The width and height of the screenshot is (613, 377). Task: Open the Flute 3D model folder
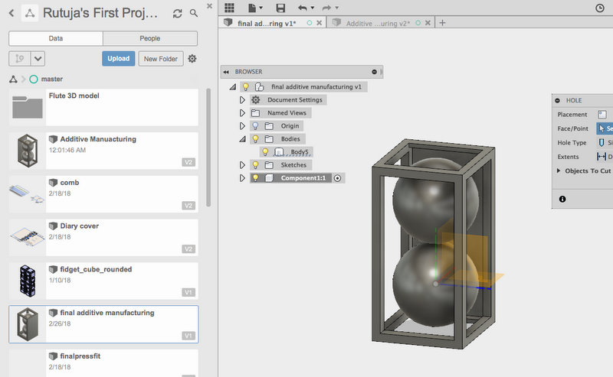pos(103,107)
